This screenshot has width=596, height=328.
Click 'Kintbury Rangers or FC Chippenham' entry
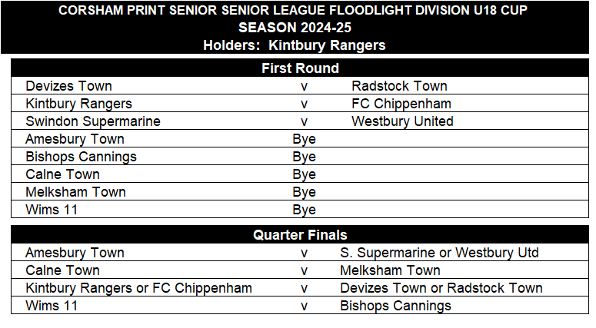[138, 288]
